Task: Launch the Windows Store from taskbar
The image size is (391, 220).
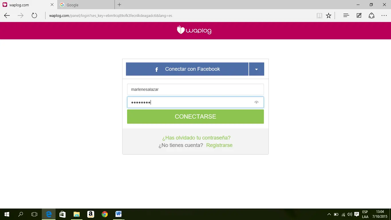Action: click(63, 214)
